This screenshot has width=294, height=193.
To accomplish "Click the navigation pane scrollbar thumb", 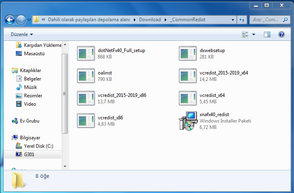I will coord(65,94).
